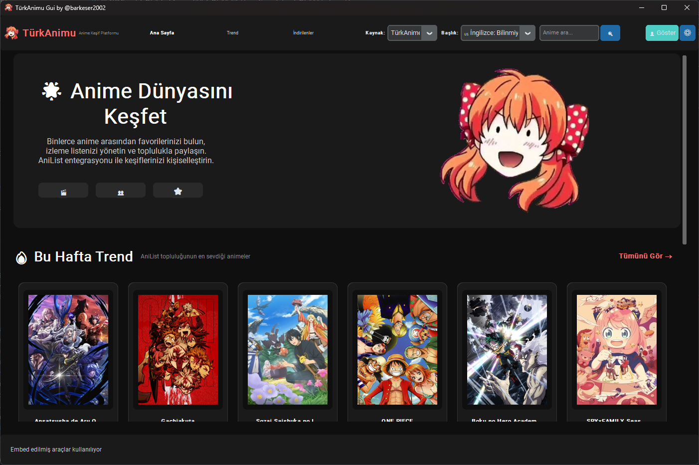Select the ONE PIECE poster thumbnail
This screenshot has width=699, height=465.
coord(397,349)
